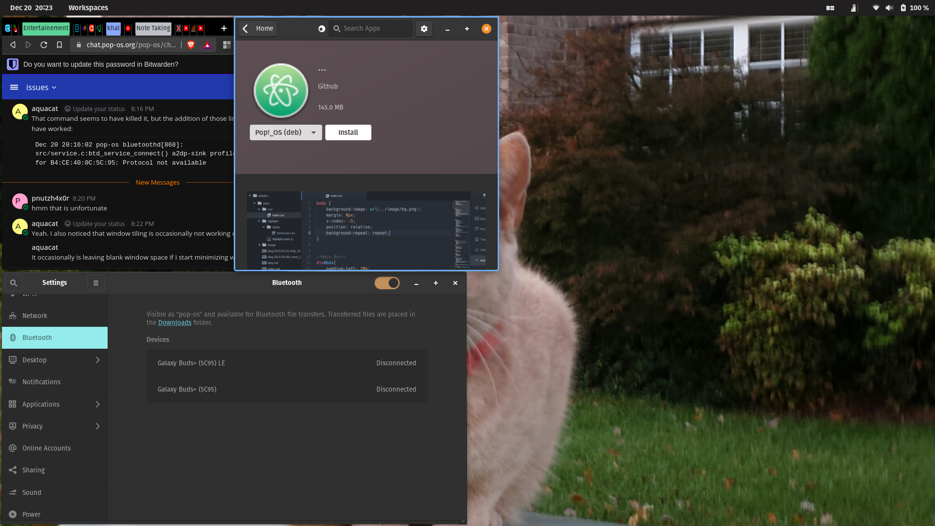935x526 pixels.
Task: Open Online Accounts settings
Action: coord(55,448)
